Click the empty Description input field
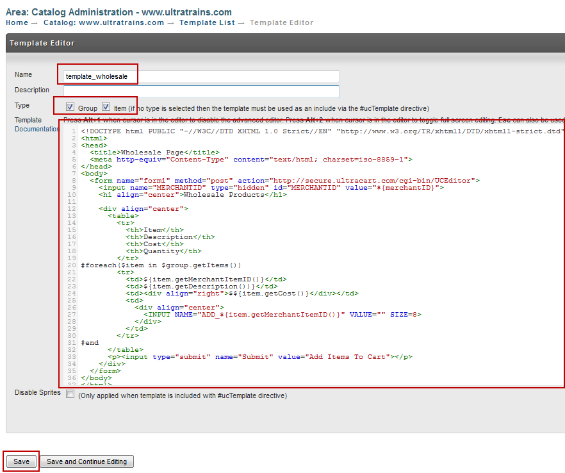This screenshot has width=565, height=473. pos(201,91)
